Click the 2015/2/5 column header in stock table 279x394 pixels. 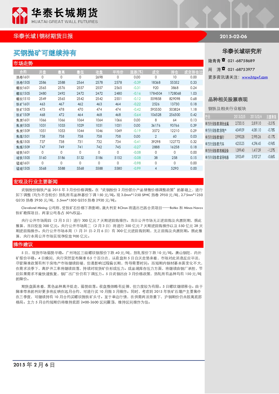240,117
